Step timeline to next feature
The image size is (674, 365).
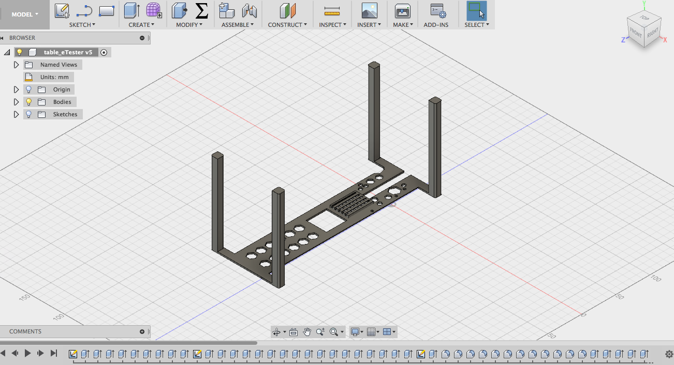click(40, 354)
